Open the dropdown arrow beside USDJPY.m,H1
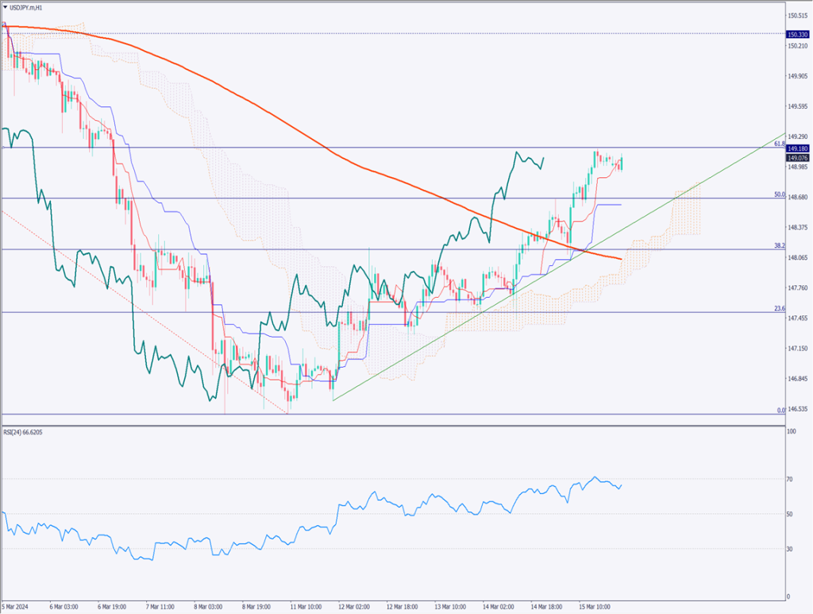 pos(6,6)
